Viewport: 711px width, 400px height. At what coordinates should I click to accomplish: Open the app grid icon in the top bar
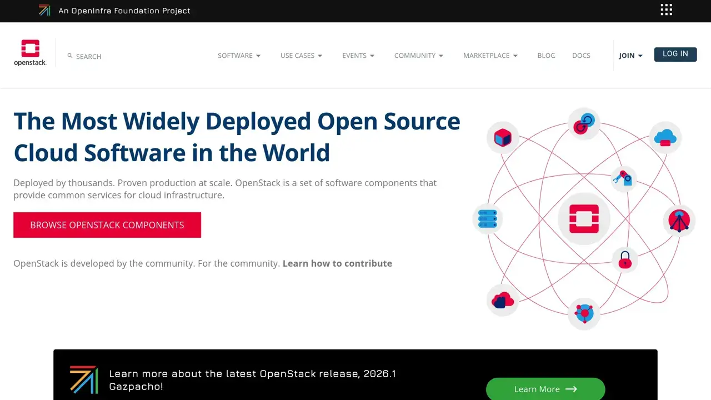coord(667,10)
